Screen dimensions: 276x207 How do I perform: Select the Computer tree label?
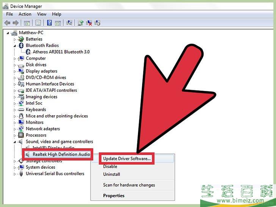[x=36, y=58]
